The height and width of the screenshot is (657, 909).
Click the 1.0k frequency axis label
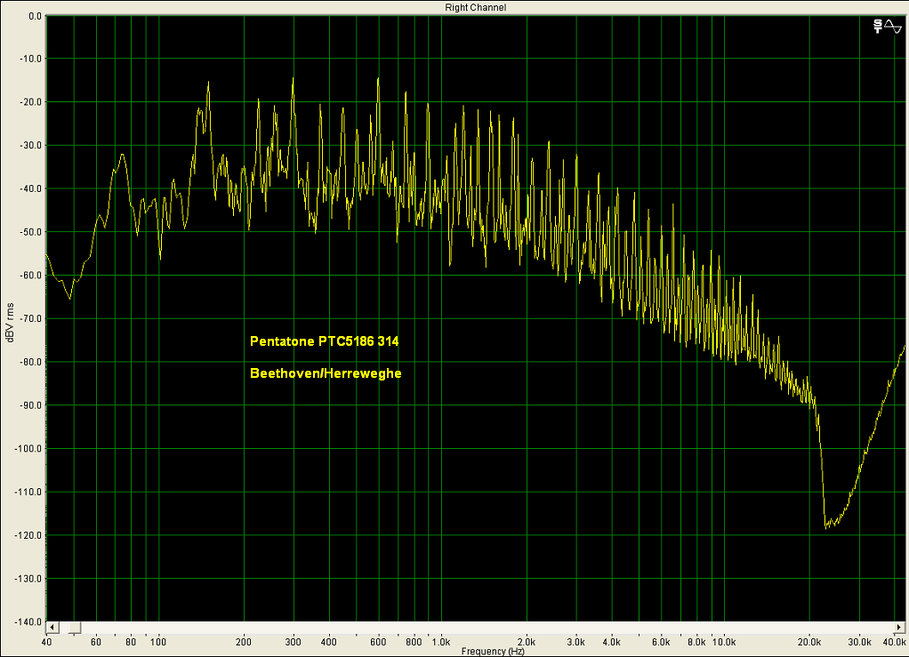(x=441, y=642)
